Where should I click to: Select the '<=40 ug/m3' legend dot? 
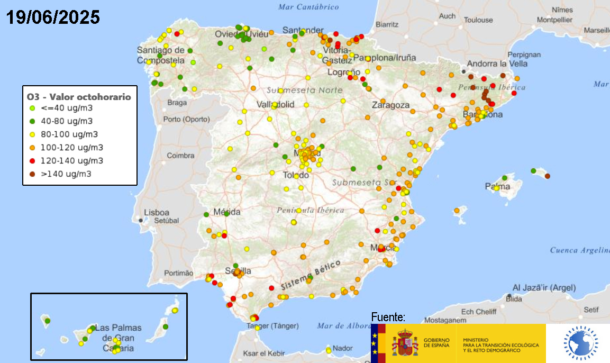pos(33,107)
